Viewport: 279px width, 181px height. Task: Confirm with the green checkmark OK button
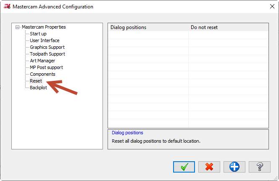point(184,167)
